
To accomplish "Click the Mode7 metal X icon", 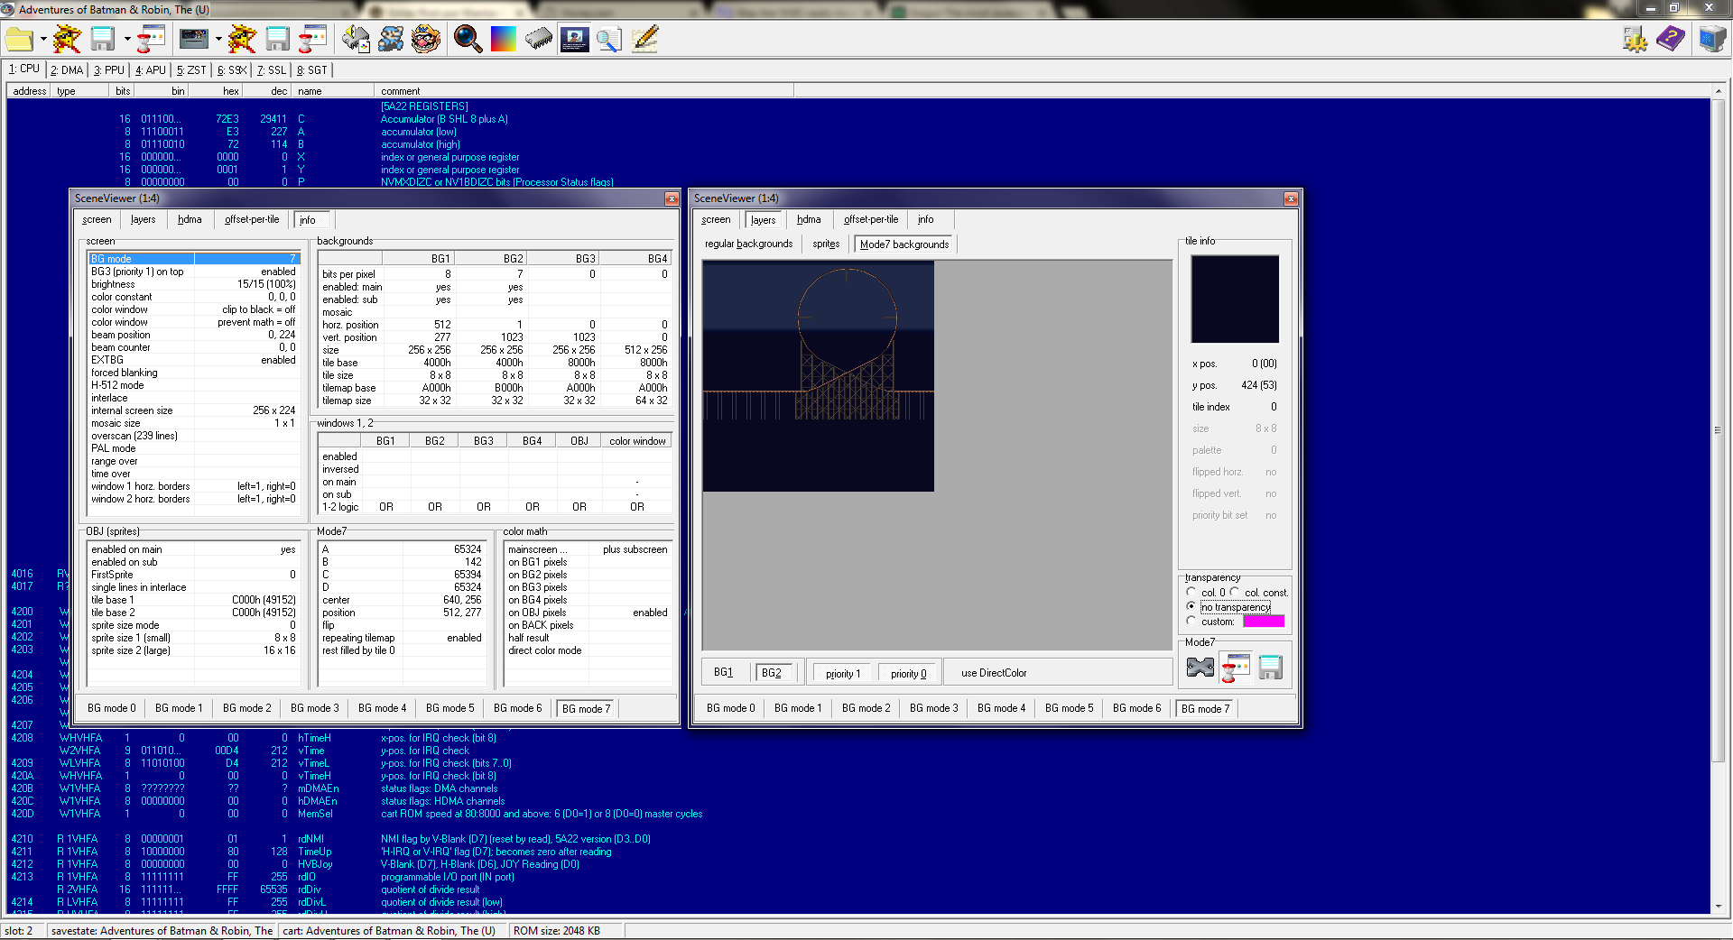I will pos(1200,668).
